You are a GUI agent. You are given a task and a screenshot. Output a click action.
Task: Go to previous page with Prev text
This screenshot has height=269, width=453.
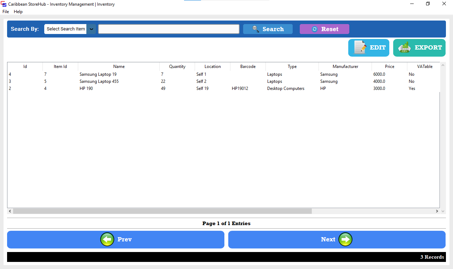pos(125,239)
